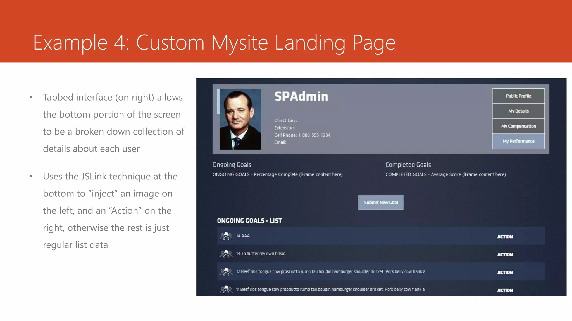
Task: Select the My Performance tab
Action: pyautogui.click(x=518, y=141)
